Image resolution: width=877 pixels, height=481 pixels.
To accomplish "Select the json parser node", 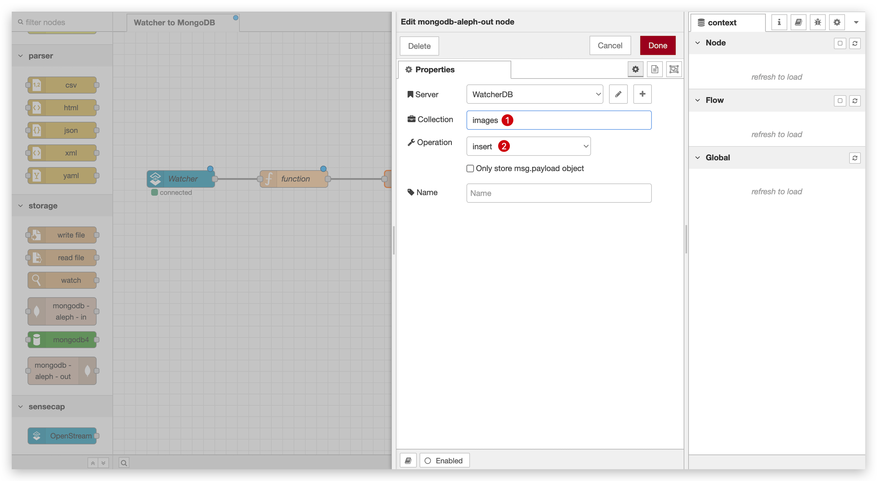I will (62, 131).
